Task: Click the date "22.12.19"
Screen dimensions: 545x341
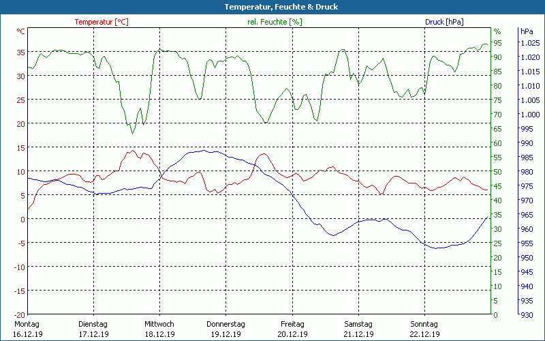Action: point(424,334)
